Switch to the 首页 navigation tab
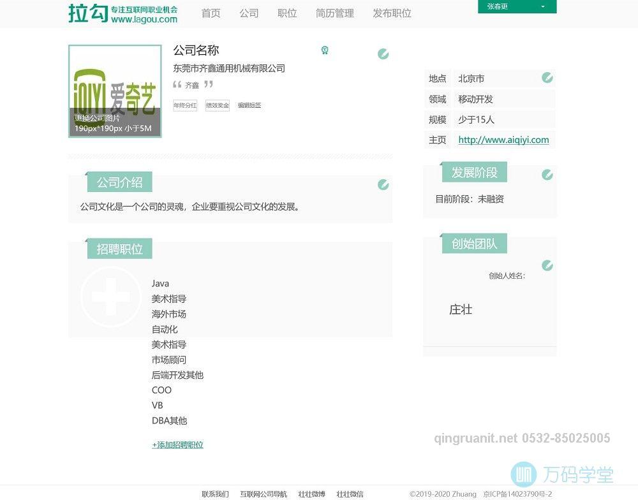638x500 pixels. [x=211, y=13]
